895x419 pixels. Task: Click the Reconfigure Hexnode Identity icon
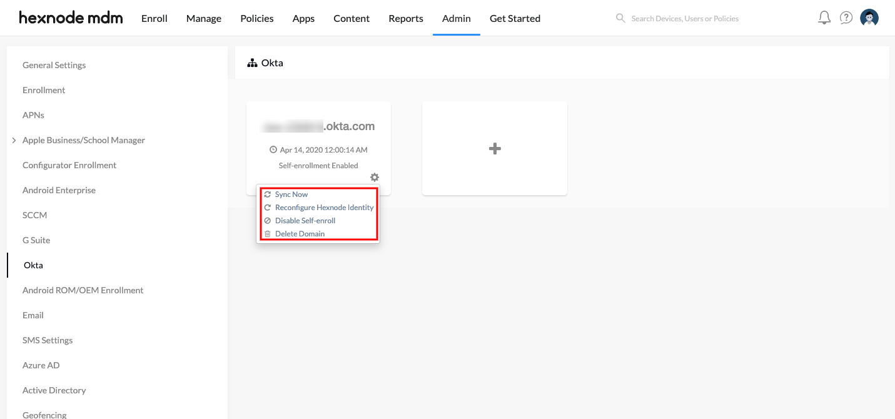pyautogui.click(x=268, y=208)
